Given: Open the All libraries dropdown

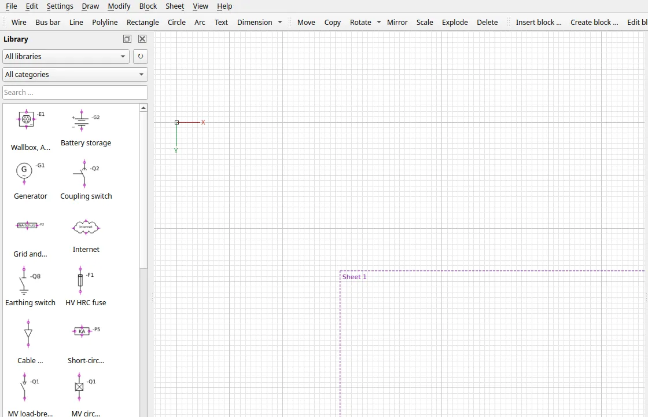Looking at the screenshot, I should tap(66, 56).
